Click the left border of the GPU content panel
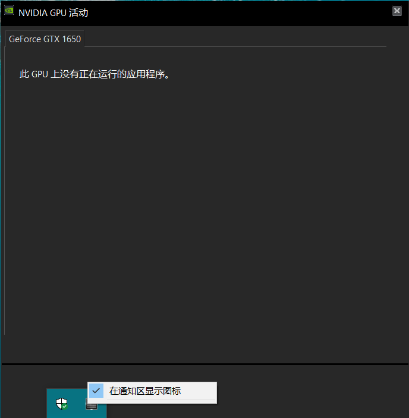Viewport: 409px width, 418px height. click(x=5, y=190)
